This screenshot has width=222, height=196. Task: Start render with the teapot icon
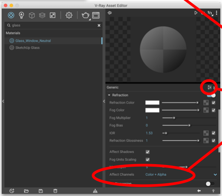pos(85,15)
